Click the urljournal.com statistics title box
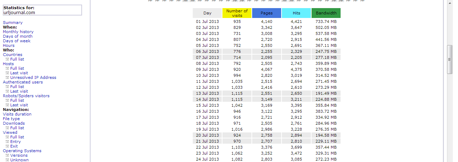The image size is (458, 162). coord(42,10)
